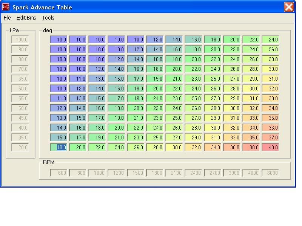
Task: Select the 26.0 cell in the 50 kPa row
Action: (x=193, y=108)
